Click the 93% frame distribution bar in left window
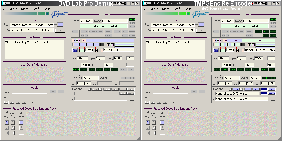282x141 pixels. click(x=108, y=40)
